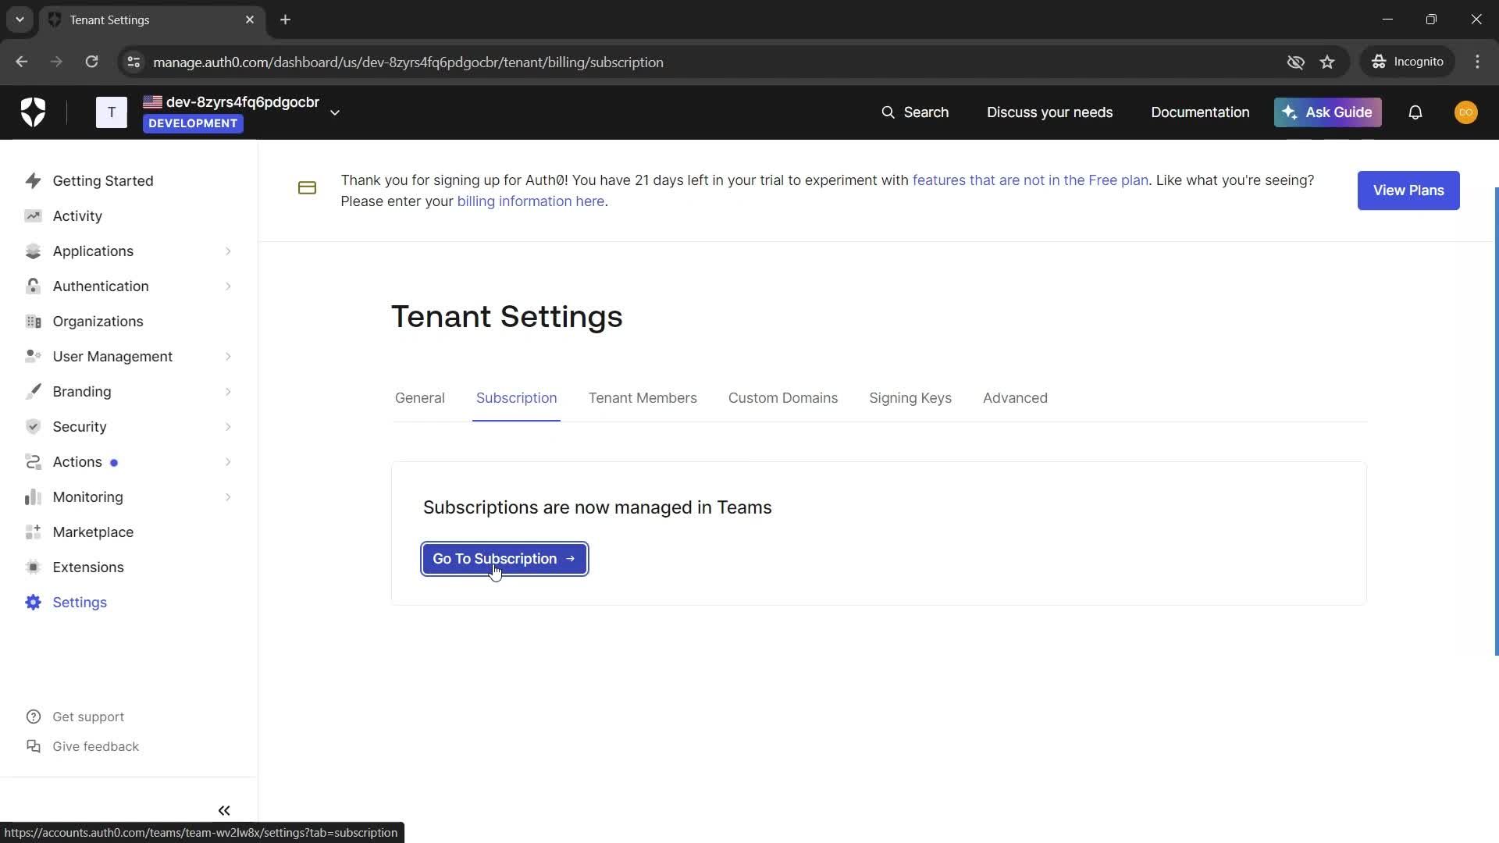
Task: Click the Incognito profile indicator
Action: 1408,62
